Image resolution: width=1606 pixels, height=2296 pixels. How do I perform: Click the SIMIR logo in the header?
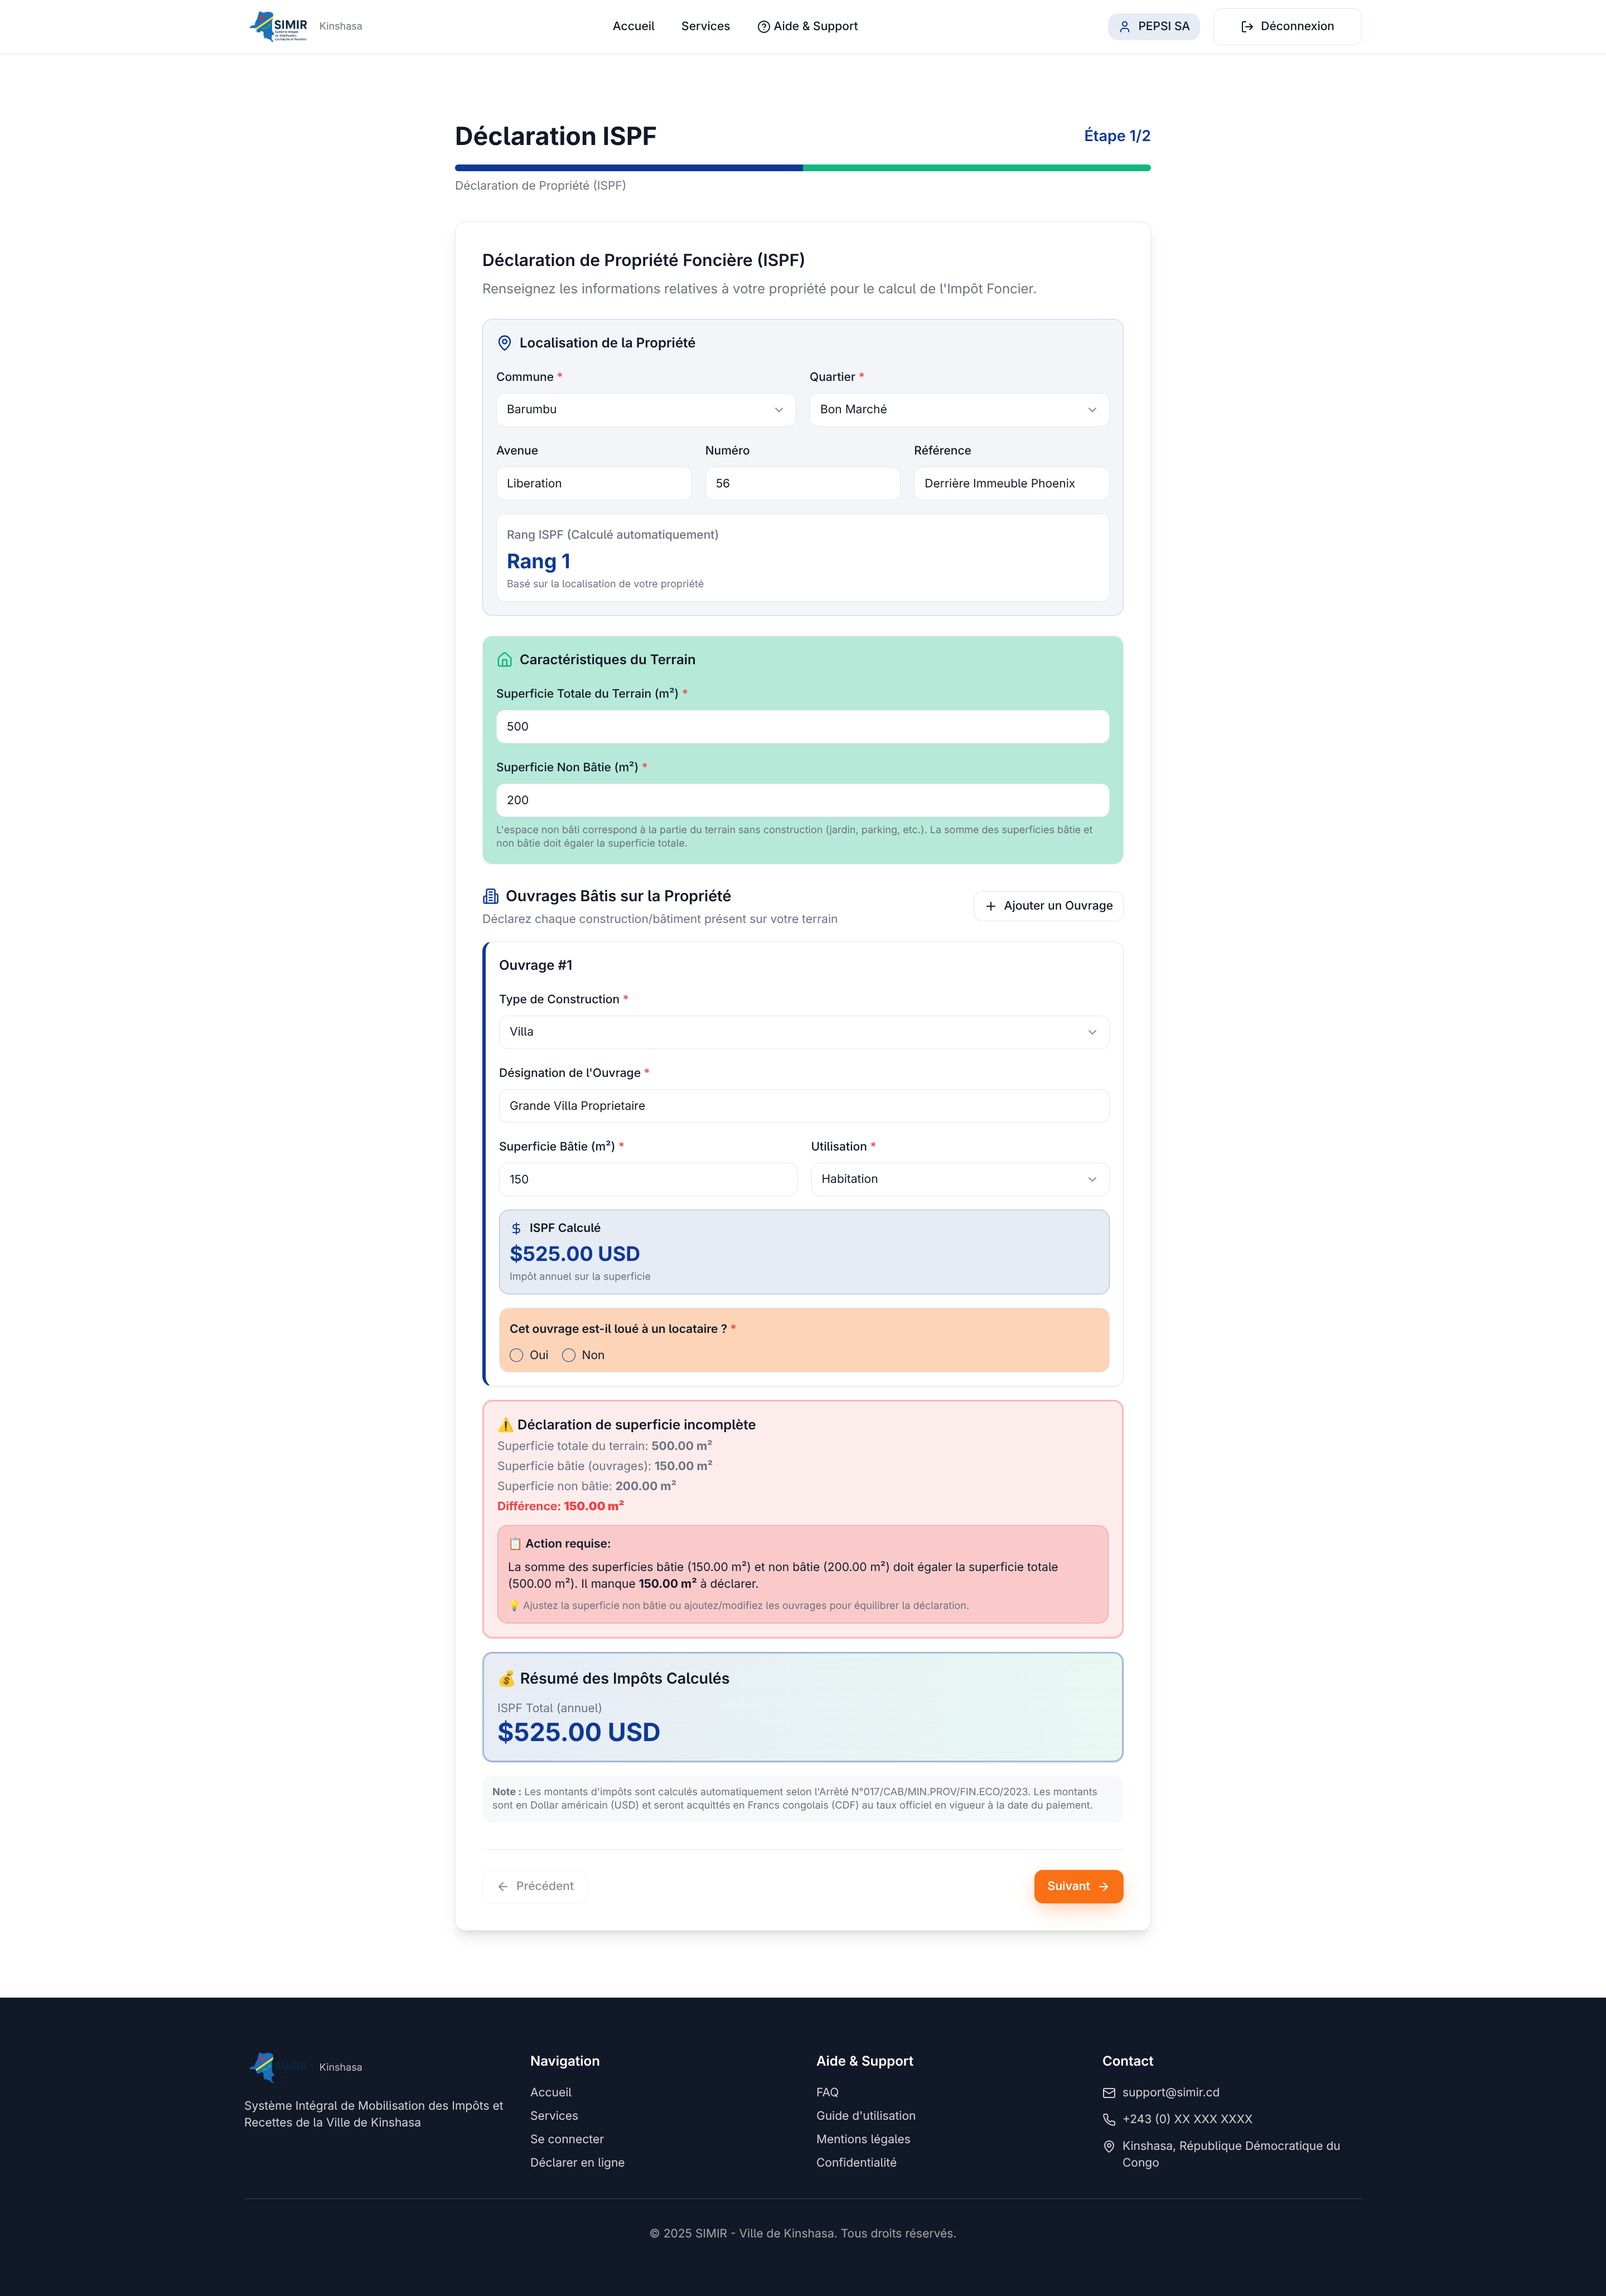coord(279,26)
